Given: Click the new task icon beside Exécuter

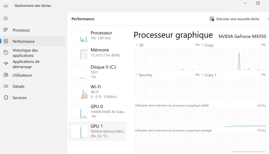Looking at the screenshot, I should (x=212, y=19).
